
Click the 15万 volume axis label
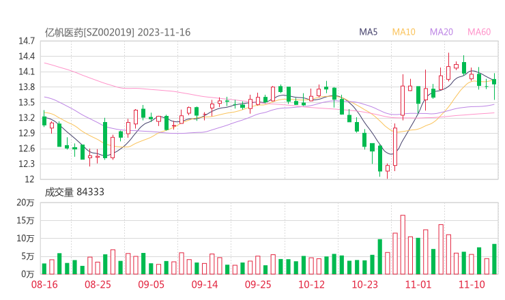[x=25, y=220]
